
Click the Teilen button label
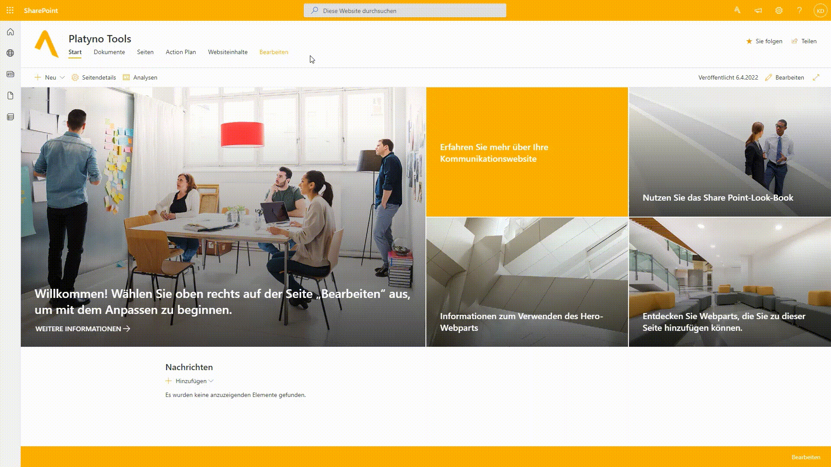(808, 41)
